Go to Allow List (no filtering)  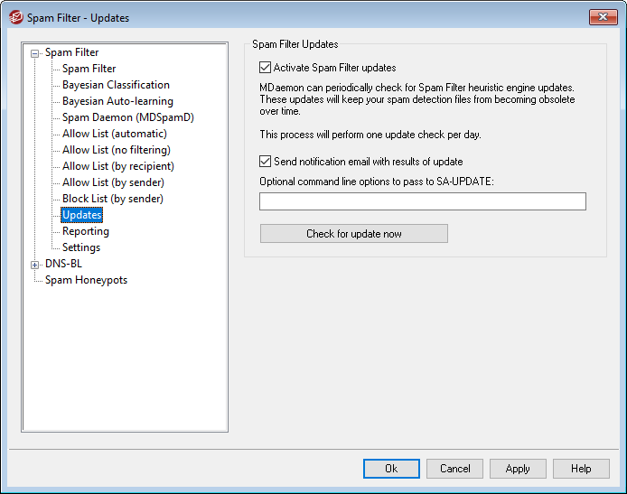(116, 150)
